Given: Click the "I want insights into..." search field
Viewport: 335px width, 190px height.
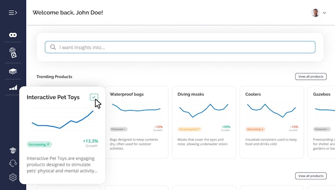Looking at the screenshot, I should click(183, 47).
